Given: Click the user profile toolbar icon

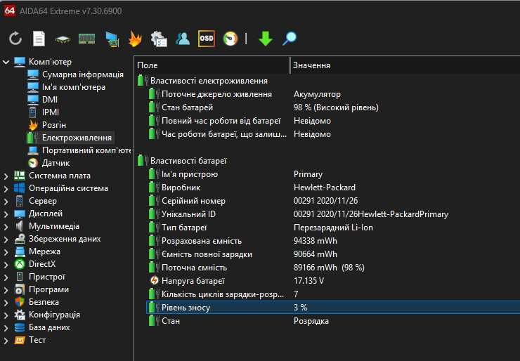Looking at the screenshot, I should click(183, 39).
